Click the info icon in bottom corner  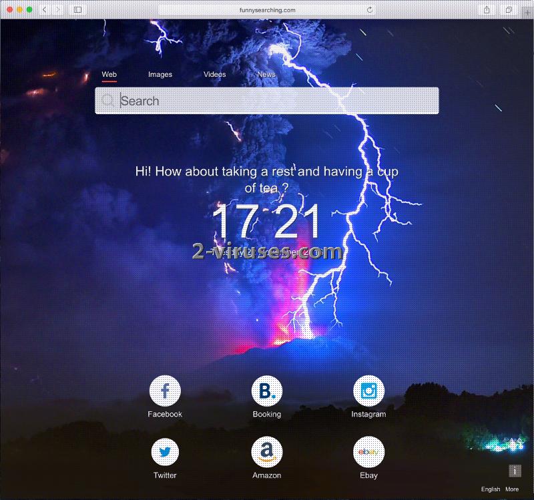click(x=515, y=471)
